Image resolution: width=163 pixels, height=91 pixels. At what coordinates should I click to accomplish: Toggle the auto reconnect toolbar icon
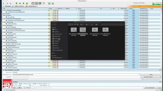click(36, 3)
